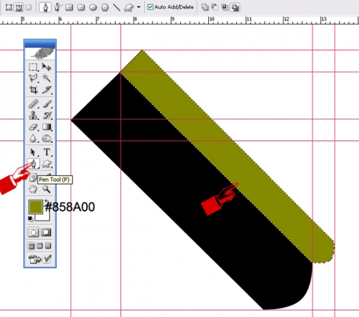The width and height of the screenshot is (359, 317).
Task: Enable Shape Layers mode in options bar
Action: tap(8, 8)
